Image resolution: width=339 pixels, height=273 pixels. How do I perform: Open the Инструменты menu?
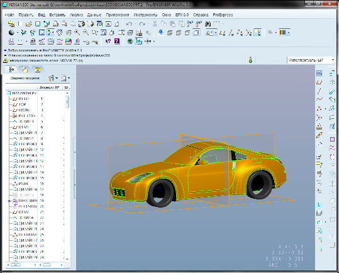tap(145, 15)
